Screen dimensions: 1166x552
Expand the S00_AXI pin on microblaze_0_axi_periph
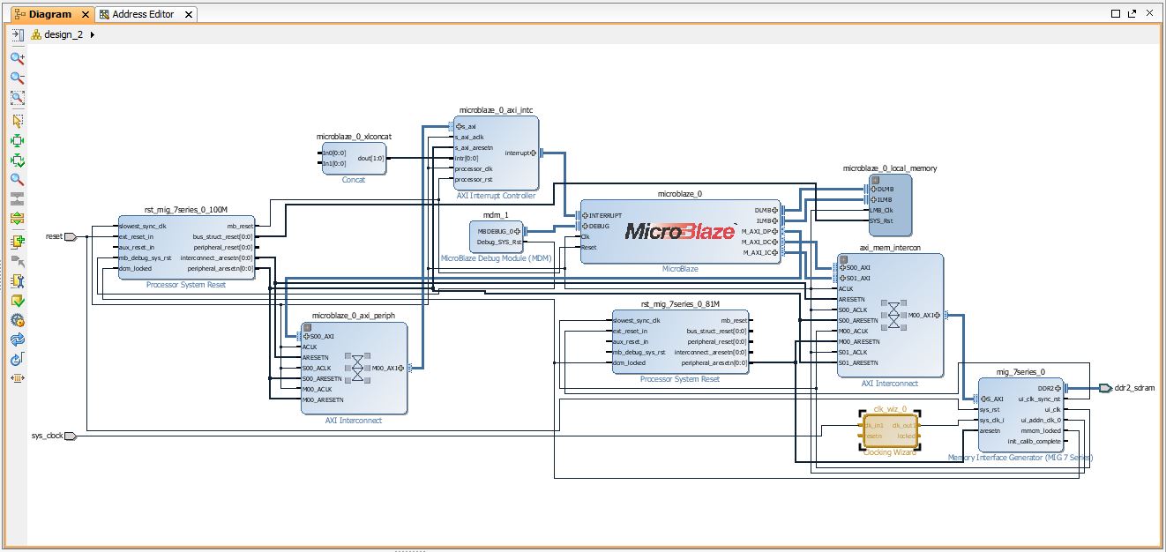tap(306, 336)
